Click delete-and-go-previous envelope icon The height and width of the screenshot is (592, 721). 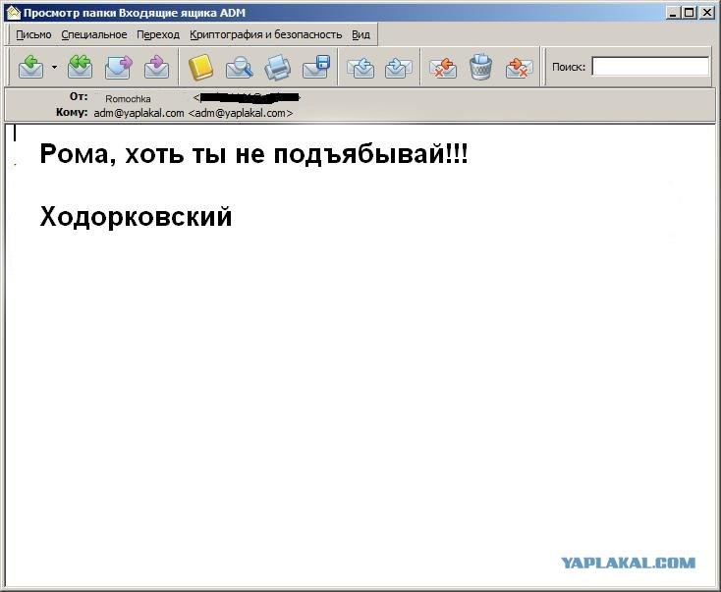(443, 67)
